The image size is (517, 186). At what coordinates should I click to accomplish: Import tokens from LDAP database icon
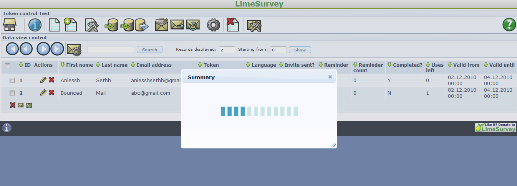[127, 25]
